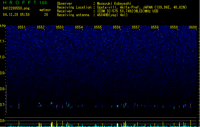Viewport: 200px width, 127px height.
Task: Click the 0552 time marker
Action: [41, 27]
